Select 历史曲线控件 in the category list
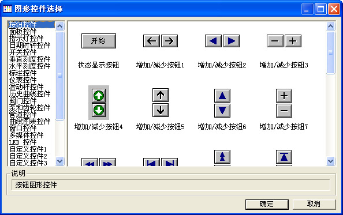 [x=32, y=93]
